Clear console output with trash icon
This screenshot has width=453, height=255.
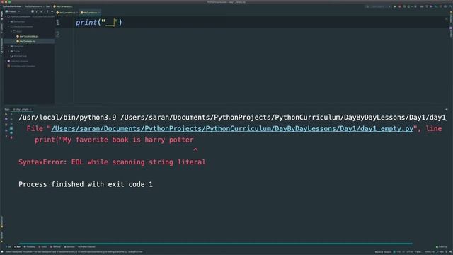(11, 137)
